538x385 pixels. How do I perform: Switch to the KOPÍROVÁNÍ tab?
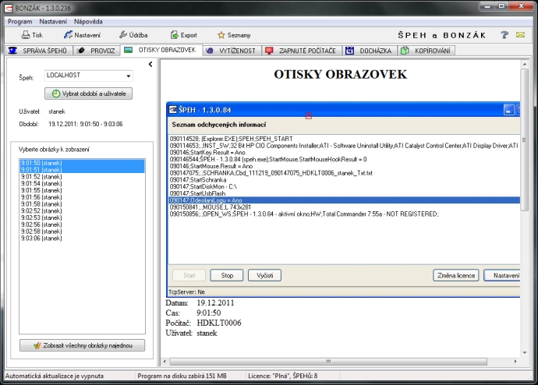tap(426, 51)
